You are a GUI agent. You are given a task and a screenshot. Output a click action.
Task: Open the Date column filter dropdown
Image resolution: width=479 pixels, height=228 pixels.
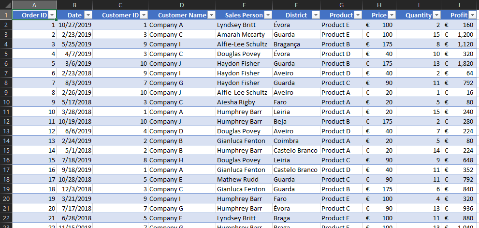pos(88,15)
